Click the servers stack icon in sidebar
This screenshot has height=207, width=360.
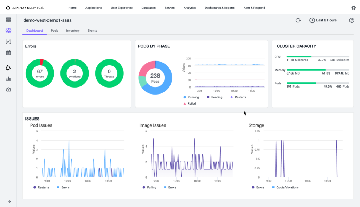pos(8,20)
